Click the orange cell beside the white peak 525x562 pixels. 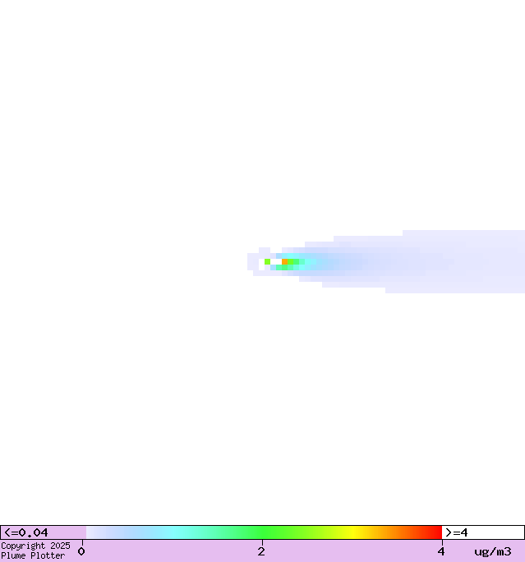click(x=285, y=261)
